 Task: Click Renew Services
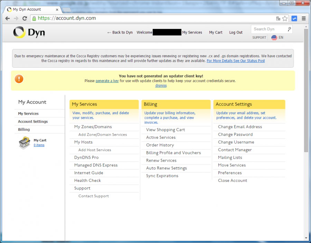161,161
